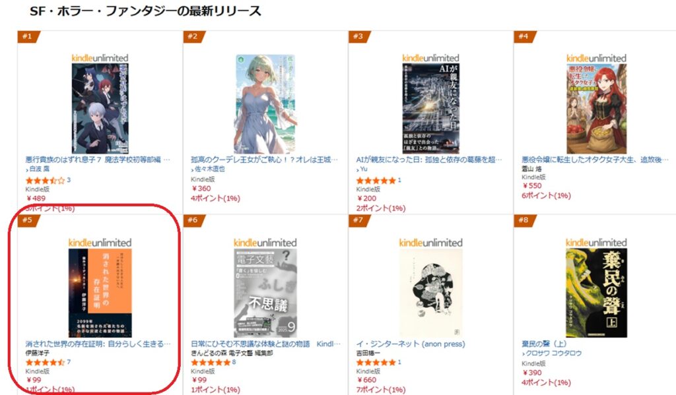Open the red-haired villainess book cover
676x395 pixels.
pyautogui.click(x=596, y=109)
